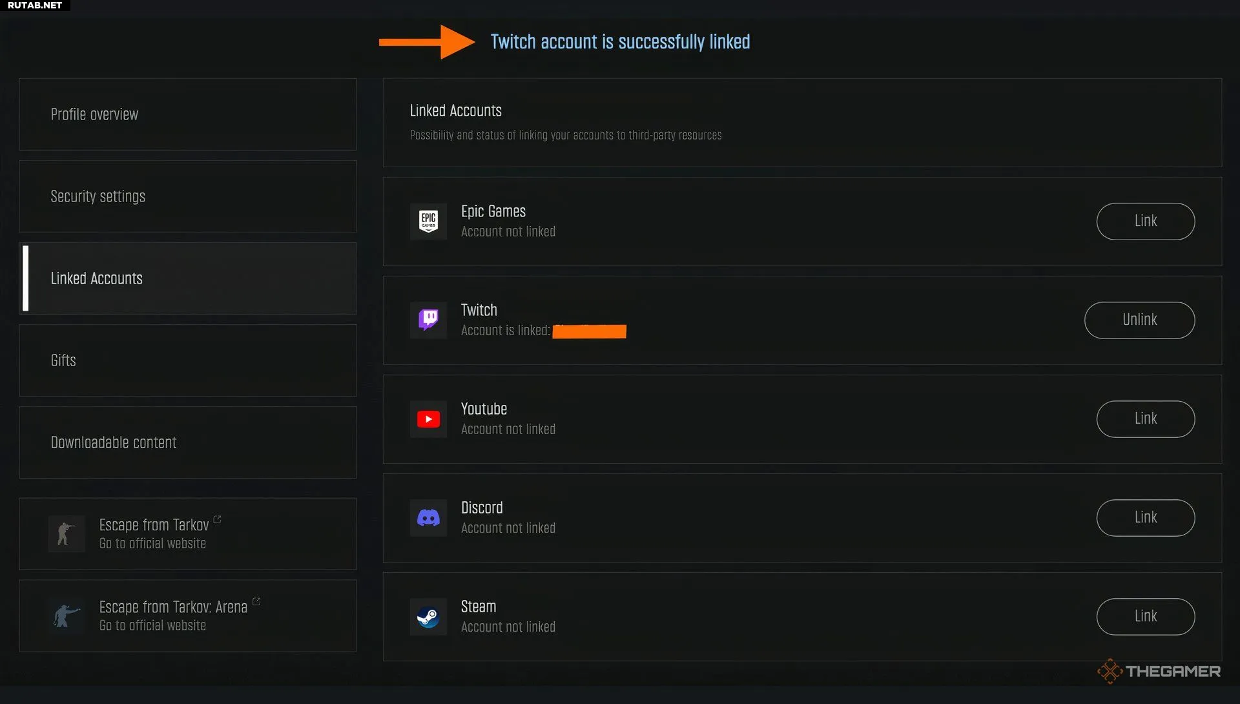This screenshot has height=704, width=1240.
Task: Open the Profile overview section
Action: pyautogui.click(x=187, y=114)
